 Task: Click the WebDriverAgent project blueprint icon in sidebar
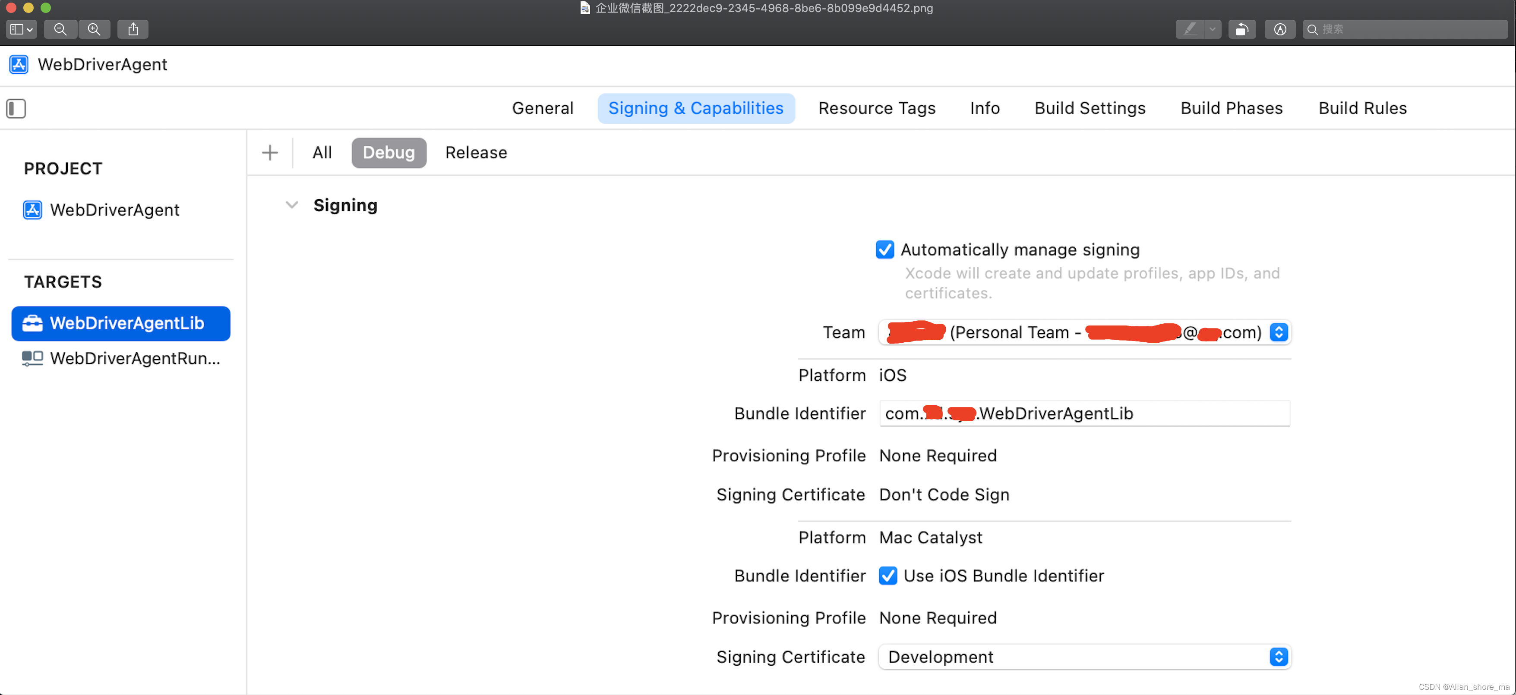point(32,210)
